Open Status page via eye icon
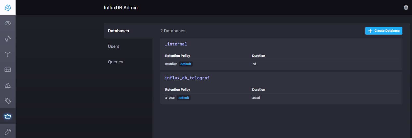412x138 pixels. tap(8, 23)
